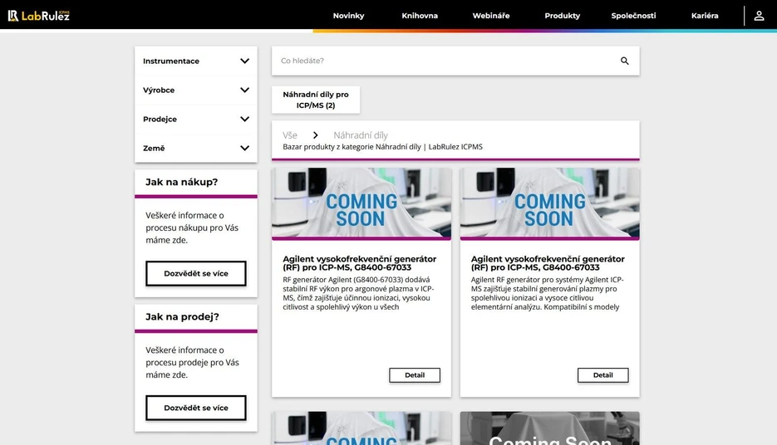Click the breadcrumb chevron arrow after Vše

(x=316, y=135)
